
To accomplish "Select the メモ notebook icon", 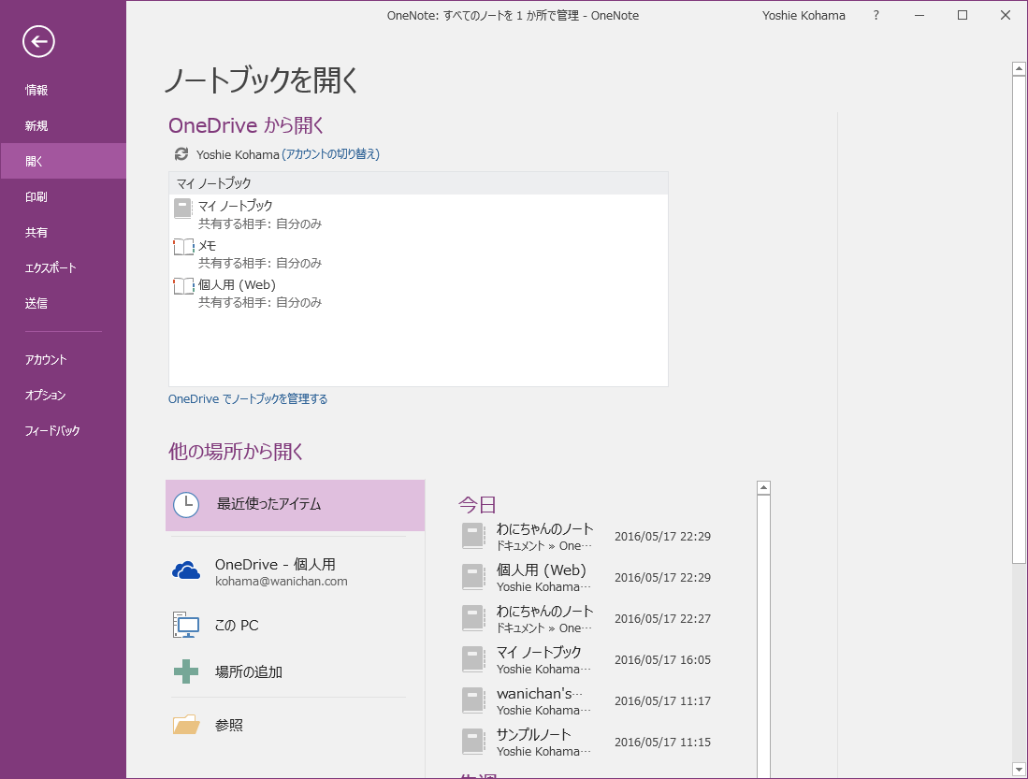I will [x=183, y=247].
